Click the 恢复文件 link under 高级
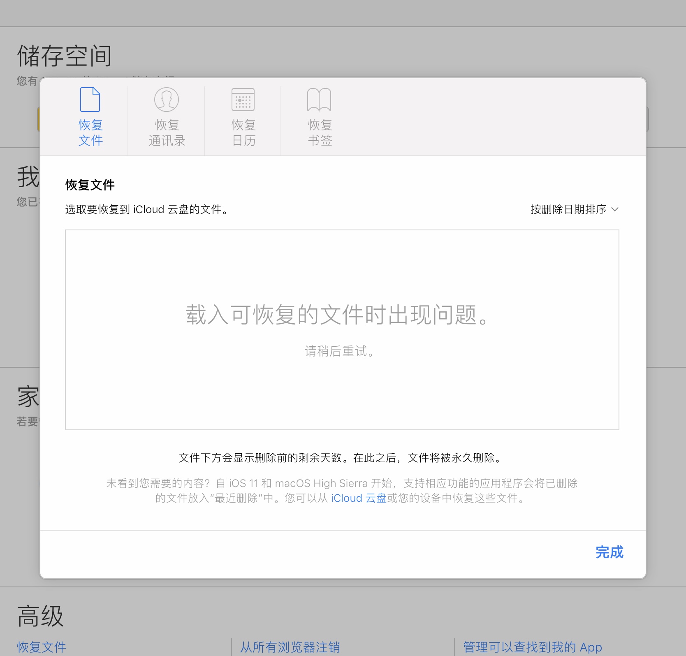 42,647
